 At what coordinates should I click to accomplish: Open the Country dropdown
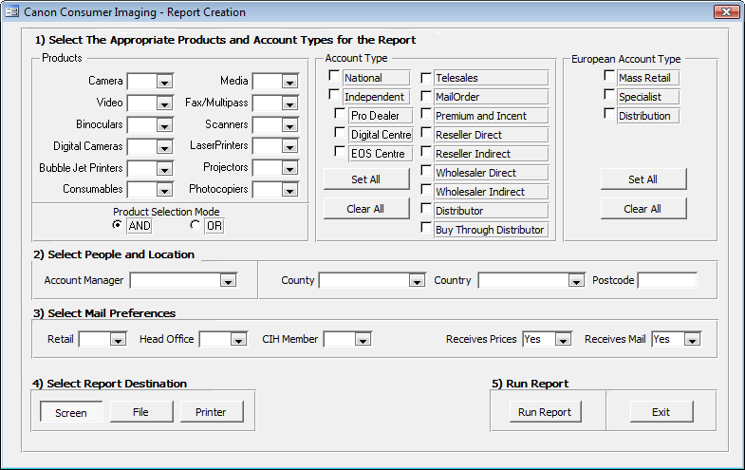576,281
